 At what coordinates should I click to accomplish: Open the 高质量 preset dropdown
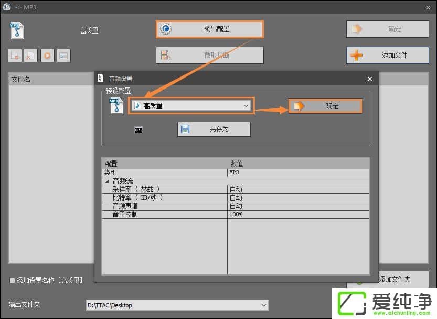tap(191, 106)
